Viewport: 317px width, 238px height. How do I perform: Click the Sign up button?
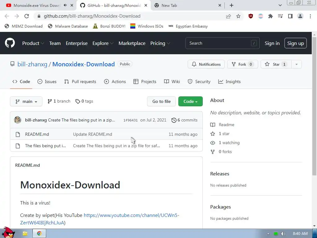296,43
